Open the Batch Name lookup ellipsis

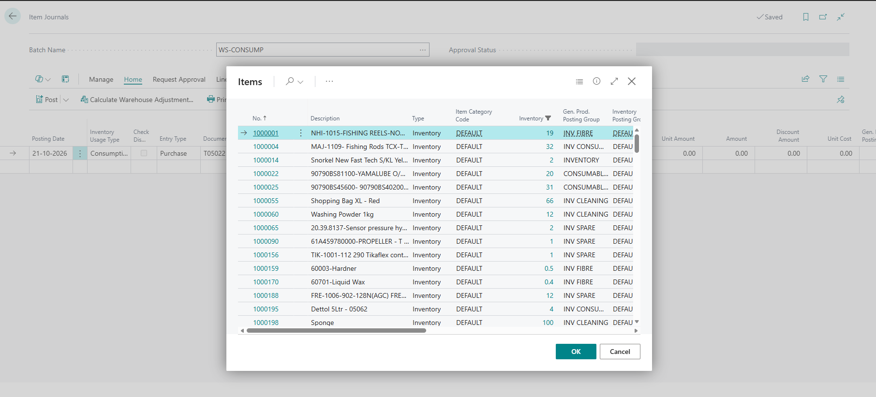point(423,50)
